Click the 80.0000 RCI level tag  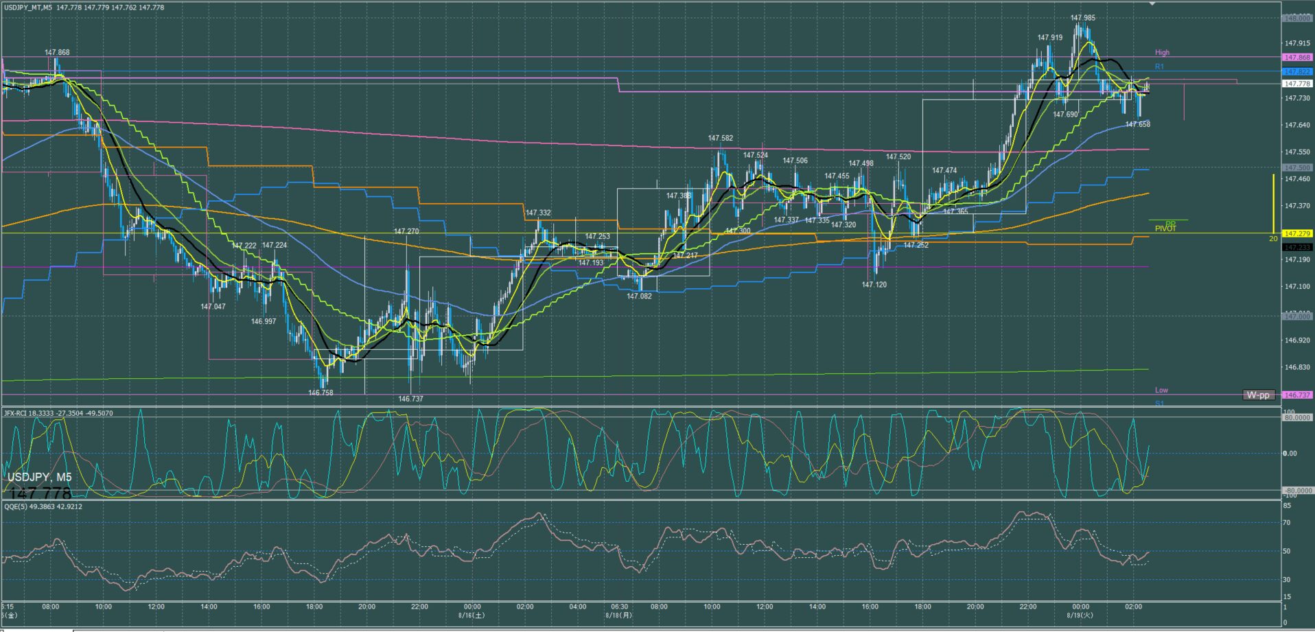pyautogui.click(x=1297, y=417)
